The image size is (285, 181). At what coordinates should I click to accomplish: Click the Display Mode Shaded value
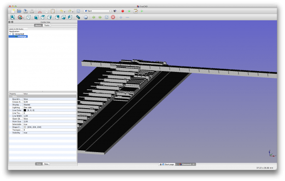coord(27,104)
